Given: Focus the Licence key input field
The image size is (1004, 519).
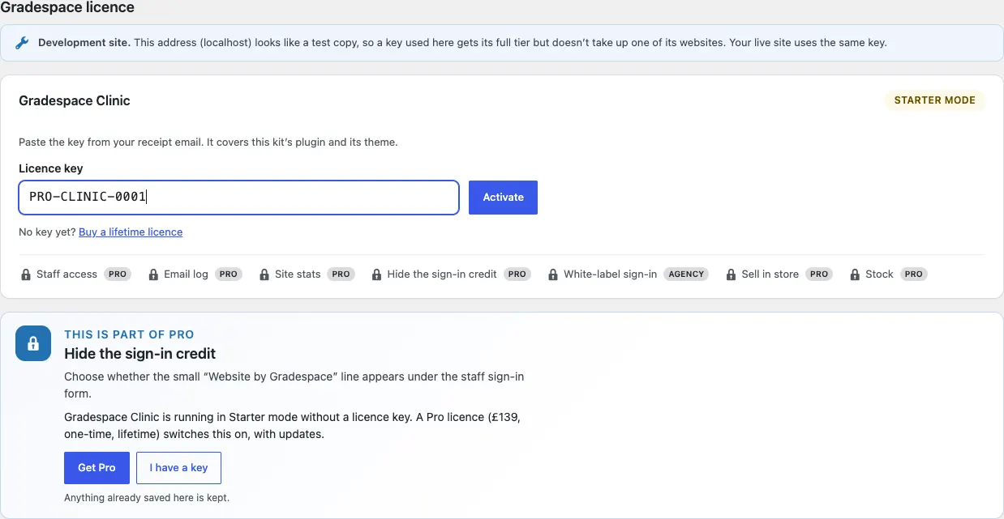Looking at the screenshot, I should click(x=239, y=198).
